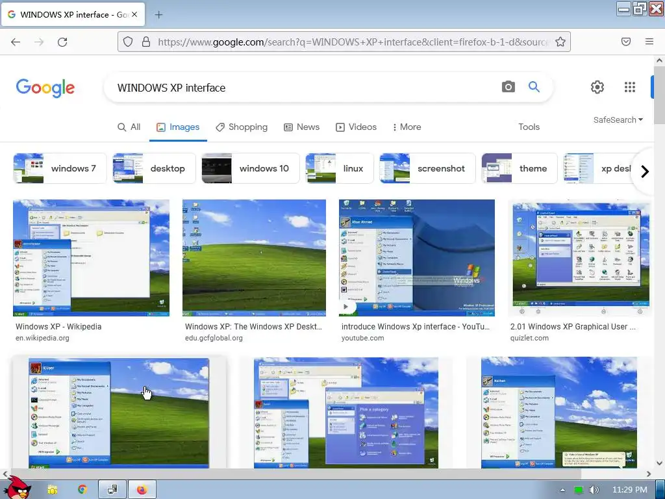Click quizlet.com source link
The height and width of the screenshot is (499, 665).
pos(529,338)
